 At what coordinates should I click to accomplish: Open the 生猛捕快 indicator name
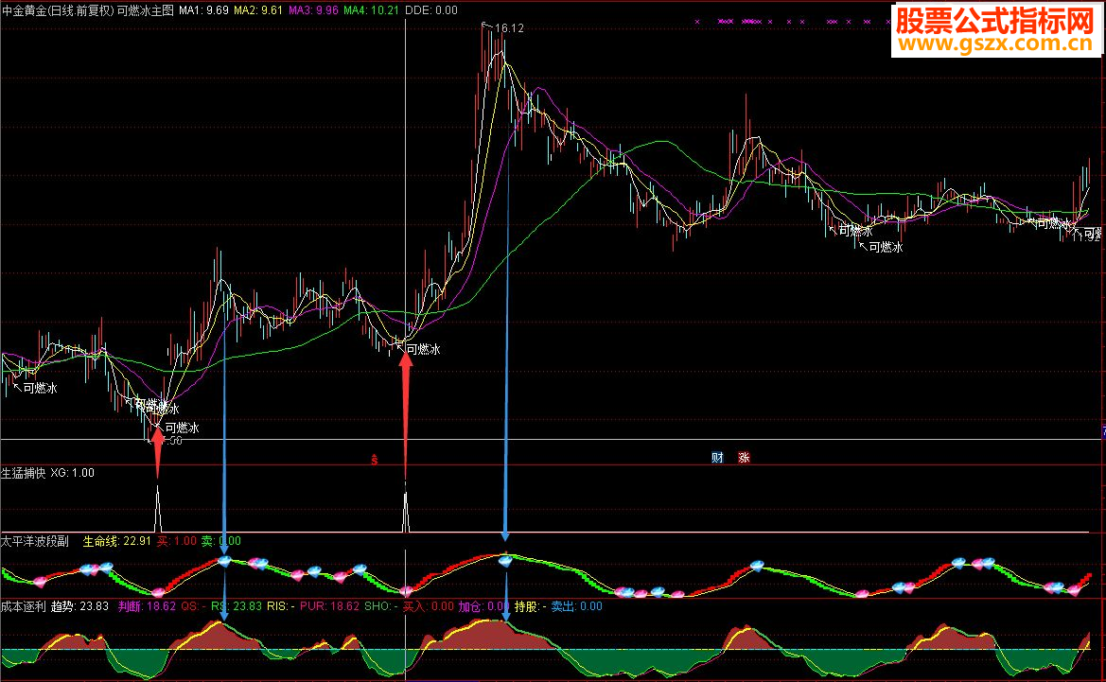coord(24,473)
